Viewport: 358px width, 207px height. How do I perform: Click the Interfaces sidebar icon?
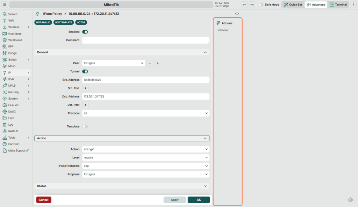point(5,34)
